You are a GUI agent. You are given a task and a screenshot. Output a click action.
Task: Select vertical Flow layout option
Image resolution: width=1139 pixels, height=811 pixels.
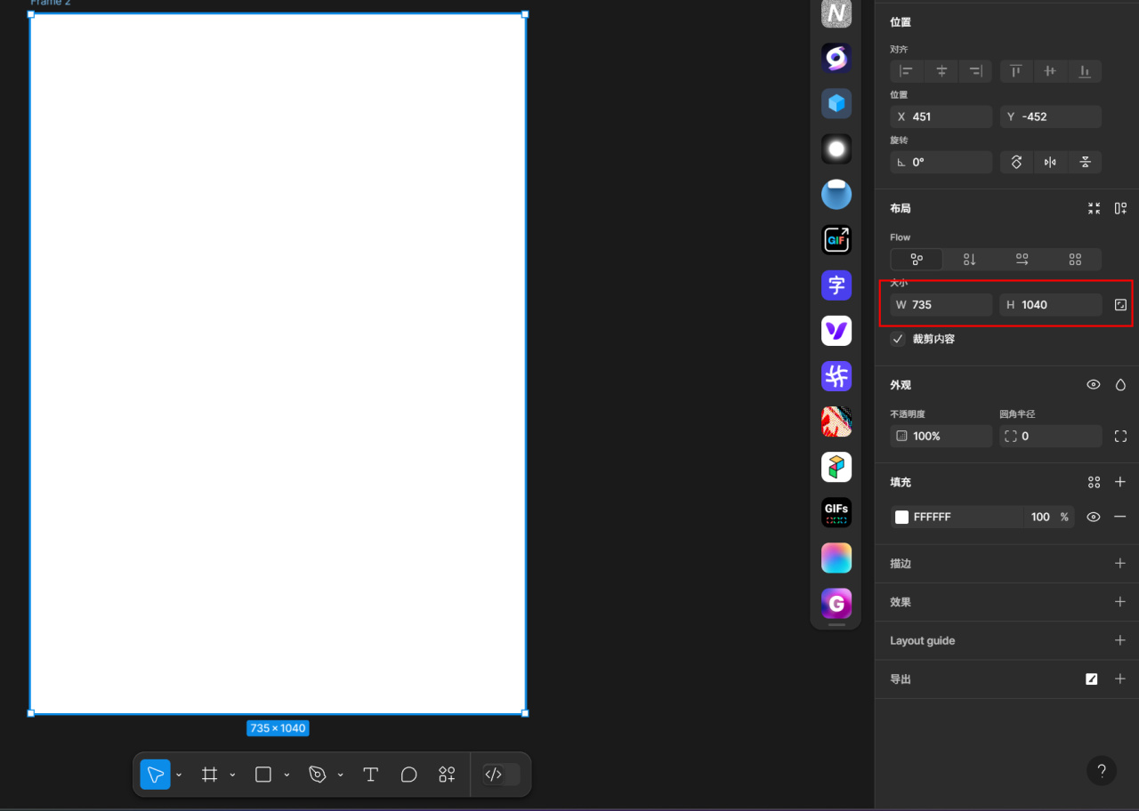[x=970, y=260]
